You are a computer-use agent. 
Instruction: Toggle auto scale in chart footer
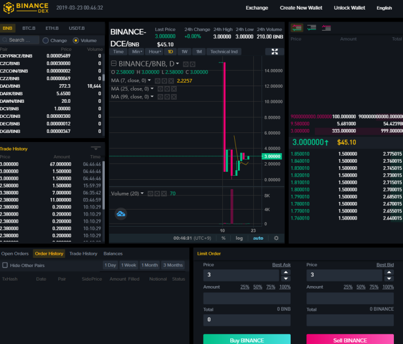pyautogui.click(x=258, y=238)
